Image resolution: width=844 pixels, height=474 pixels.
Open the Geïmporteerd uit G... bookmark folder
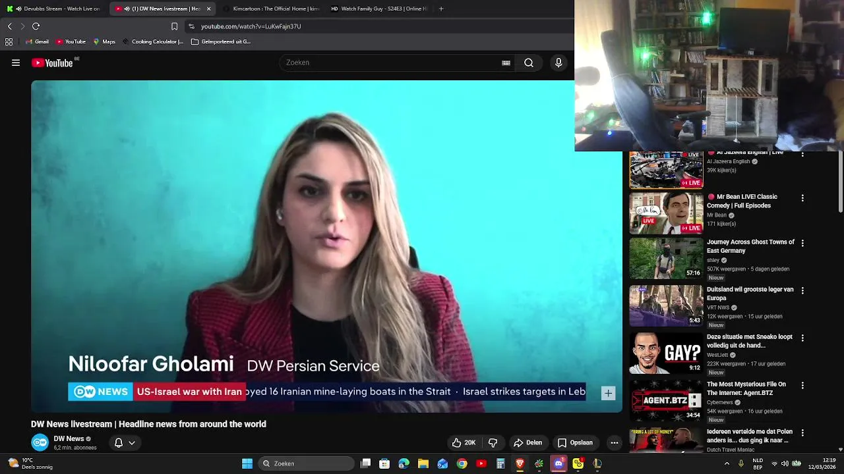[221, 41]
